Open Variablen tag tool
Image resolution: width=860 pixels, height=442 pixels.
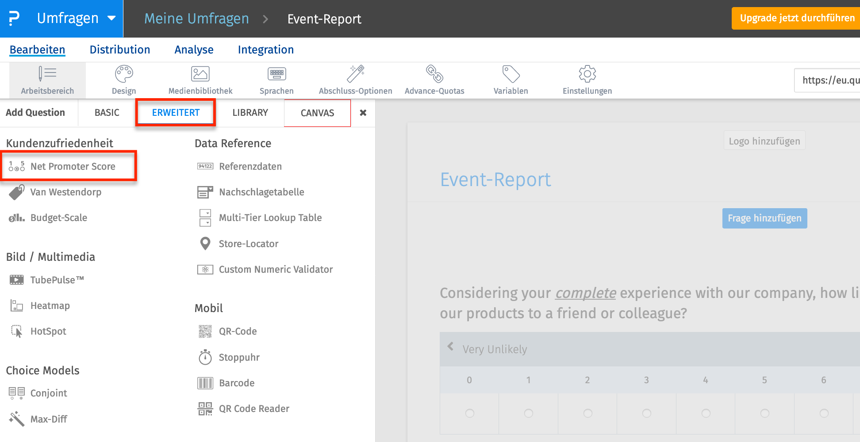pyautogui.click(x=511, y=80)
